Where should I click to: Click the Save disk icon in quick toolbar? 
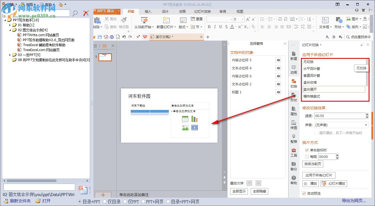[x=100, y=37]
